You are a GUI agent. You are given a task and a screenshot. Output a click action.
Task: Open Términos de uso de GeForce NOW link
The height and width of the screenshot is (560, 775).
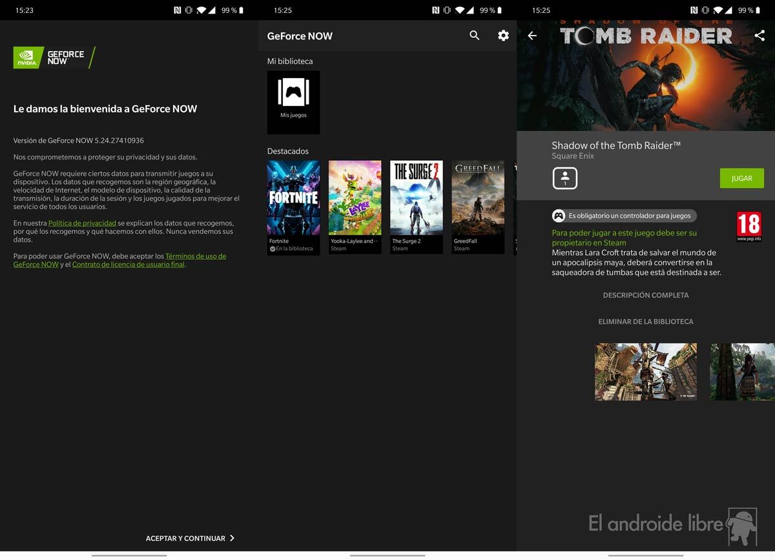click(196, 256)
